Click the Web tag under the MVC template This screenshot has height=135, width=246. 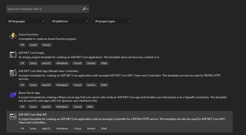pyautogui.click(x=104, y=85)
